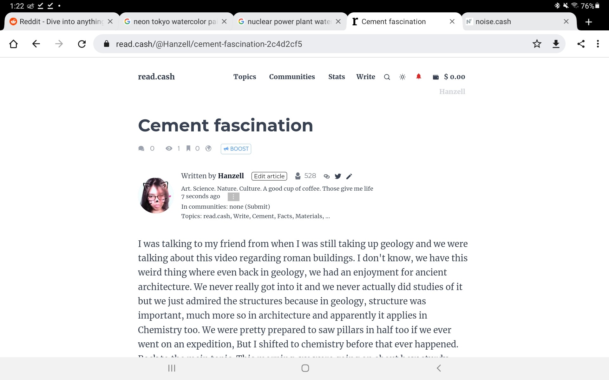Click the pencil edit icon
This screenshot has height=380, width=609.
tap(349, 176)
